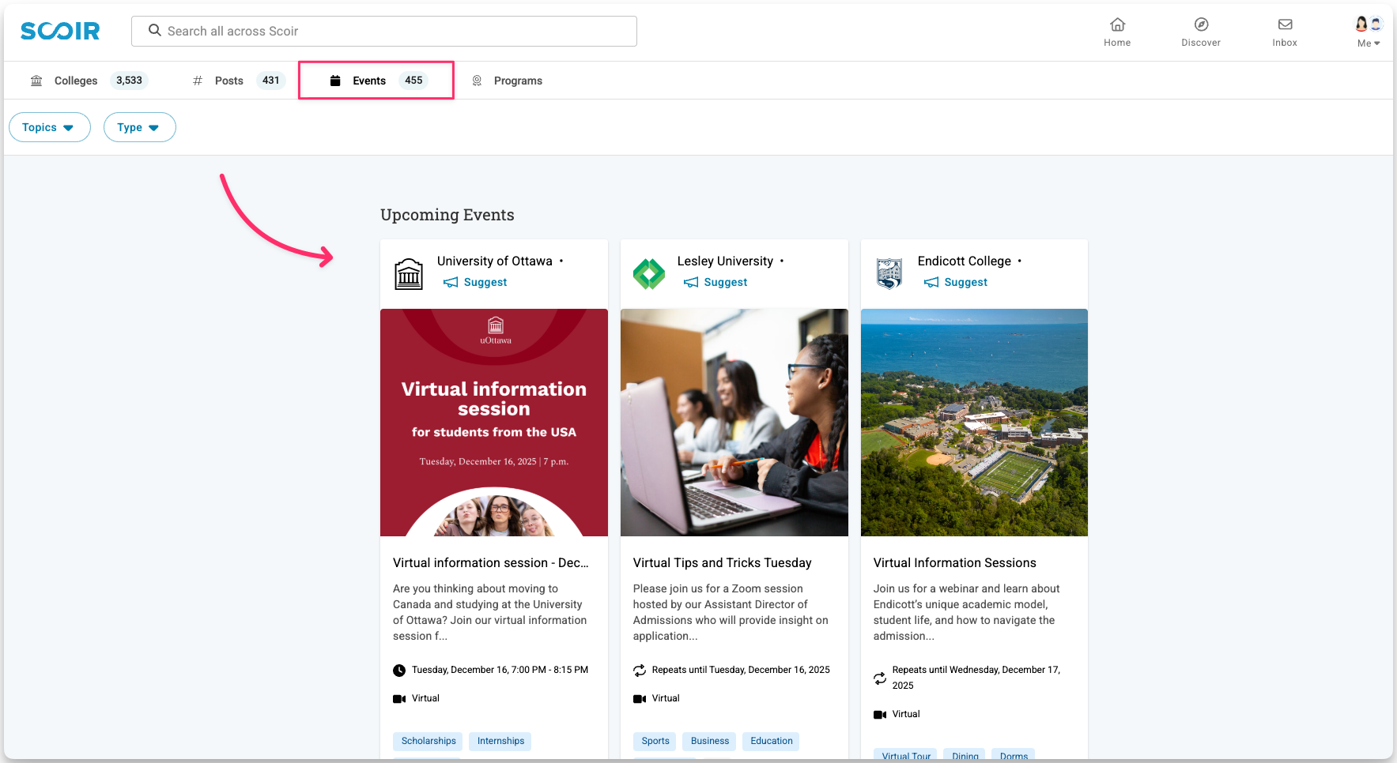Open the Endicott College aerial campus thumbnail
Image resolution: width=1397 pixels, height=763 pixels.
pos(974,423)
